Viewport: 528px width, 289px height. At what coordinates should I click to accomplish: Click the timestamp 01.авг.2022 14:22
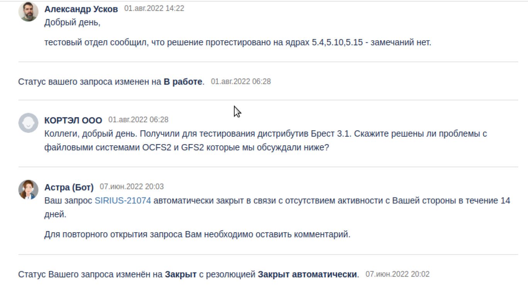pos(154,8)
